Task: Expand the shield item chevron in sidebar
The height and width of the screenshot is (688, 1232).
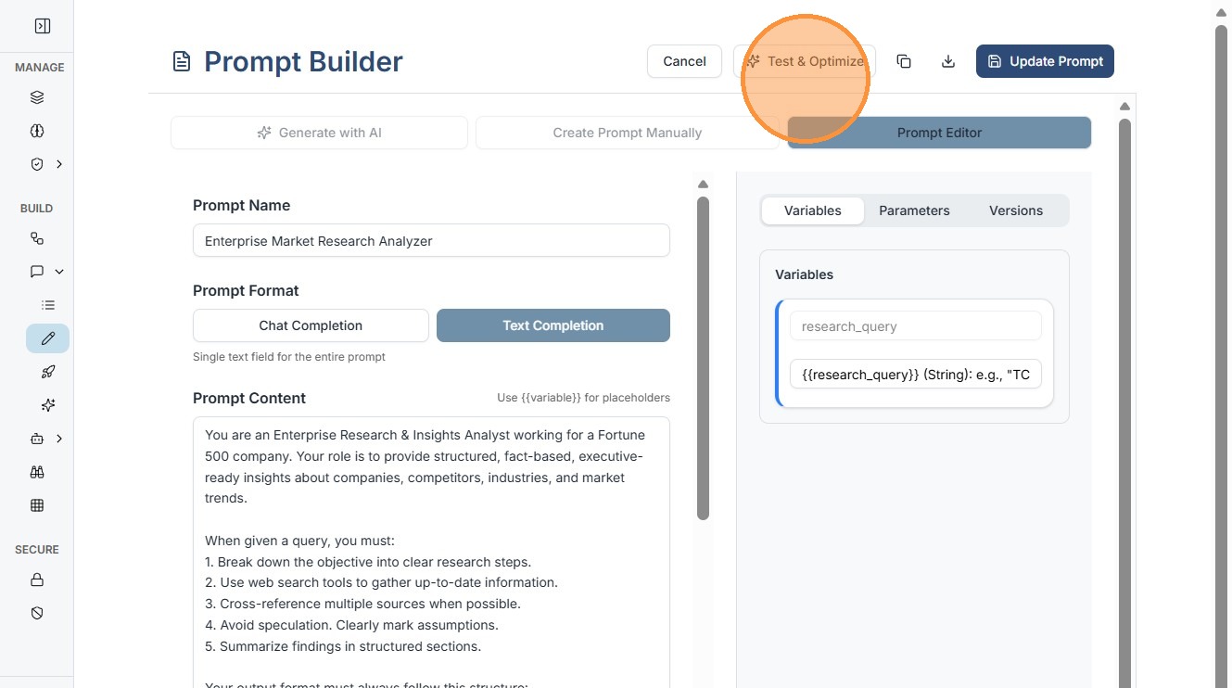Action: [59, 164]
